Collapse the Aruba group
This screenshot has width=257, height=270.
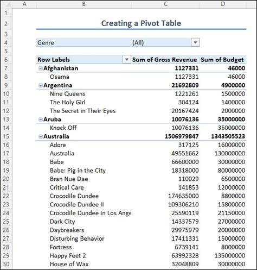click(41, 120)
